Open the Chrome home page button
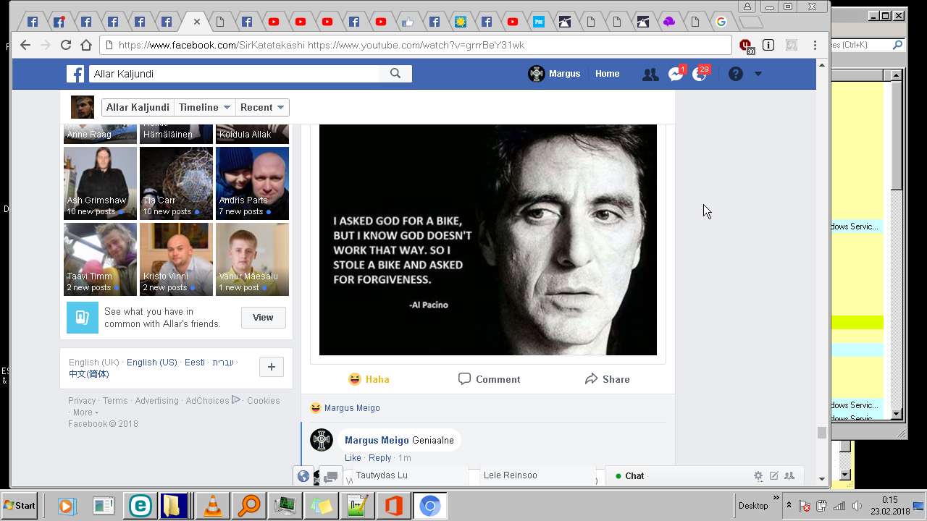This screenshot has width=927, height=521. click(x=86, y=45)
